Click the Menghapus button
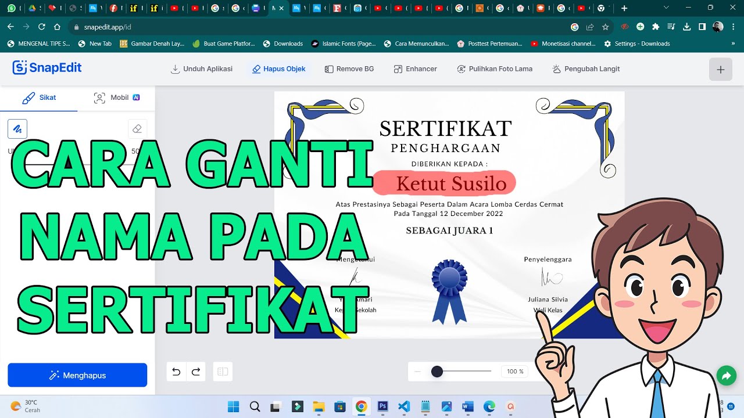Viewport: 744px width, 418px height. 77,375
